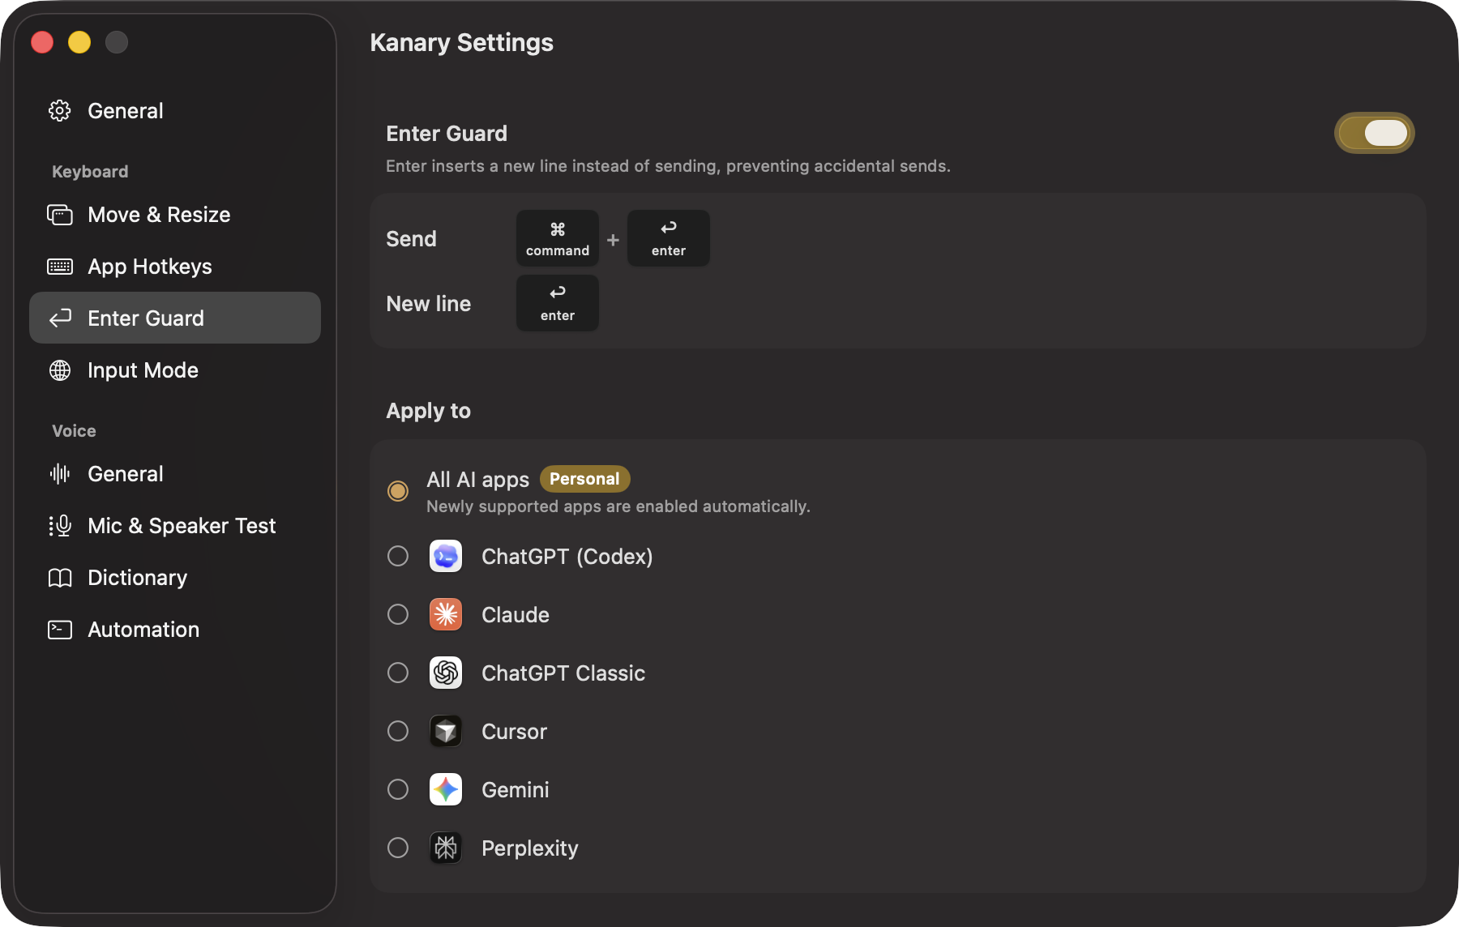Click the Personal badge
The width and height of the screenshot is (1459, 927).
[x=584, y=479]
